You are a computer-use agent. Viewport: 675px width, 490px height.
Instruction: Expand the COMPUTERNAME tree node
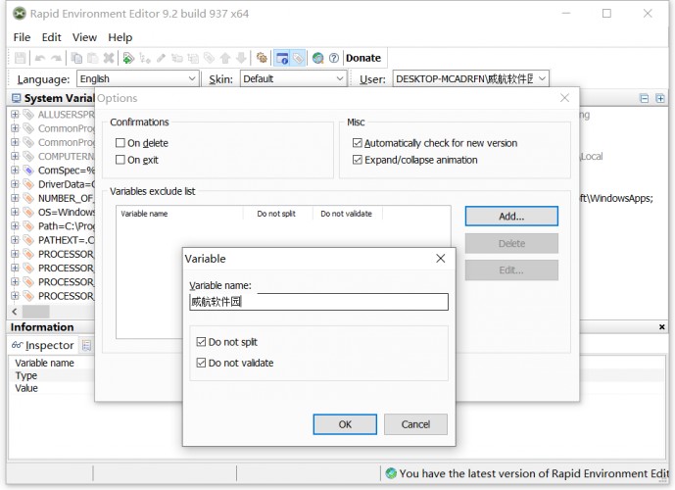coord(15,156)
